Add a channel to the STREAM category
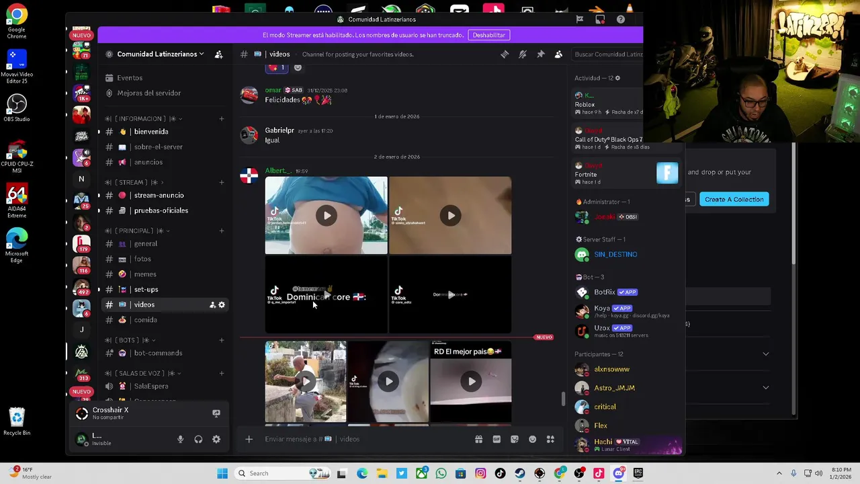 pyautogui.click(x=221, y=182)
